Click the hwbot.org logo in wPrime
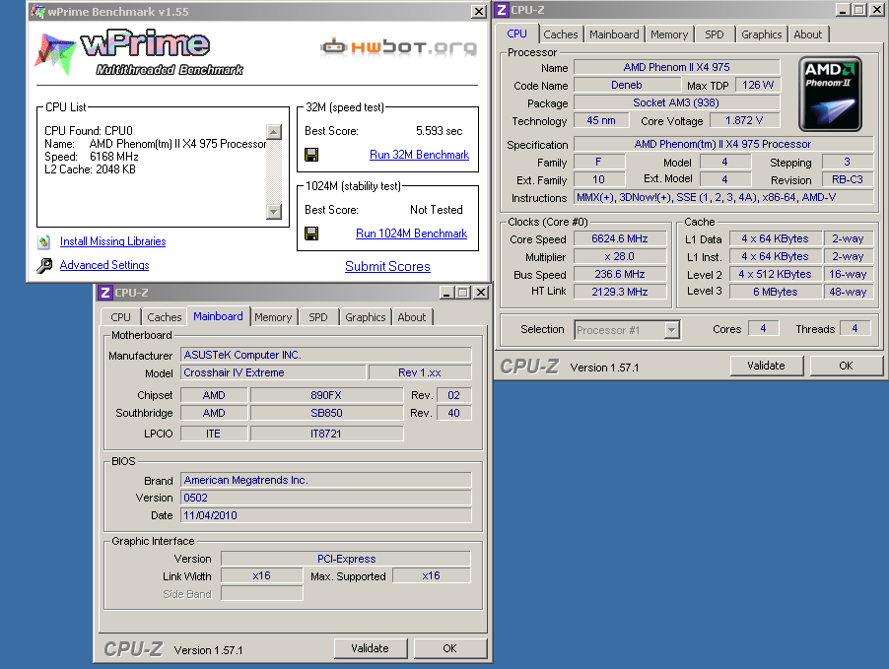 398,47
